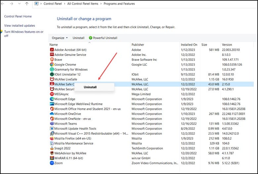258x174 pixels.
Task: Click Programs and Features breadcrumb
Action: (x=119, y=4)
